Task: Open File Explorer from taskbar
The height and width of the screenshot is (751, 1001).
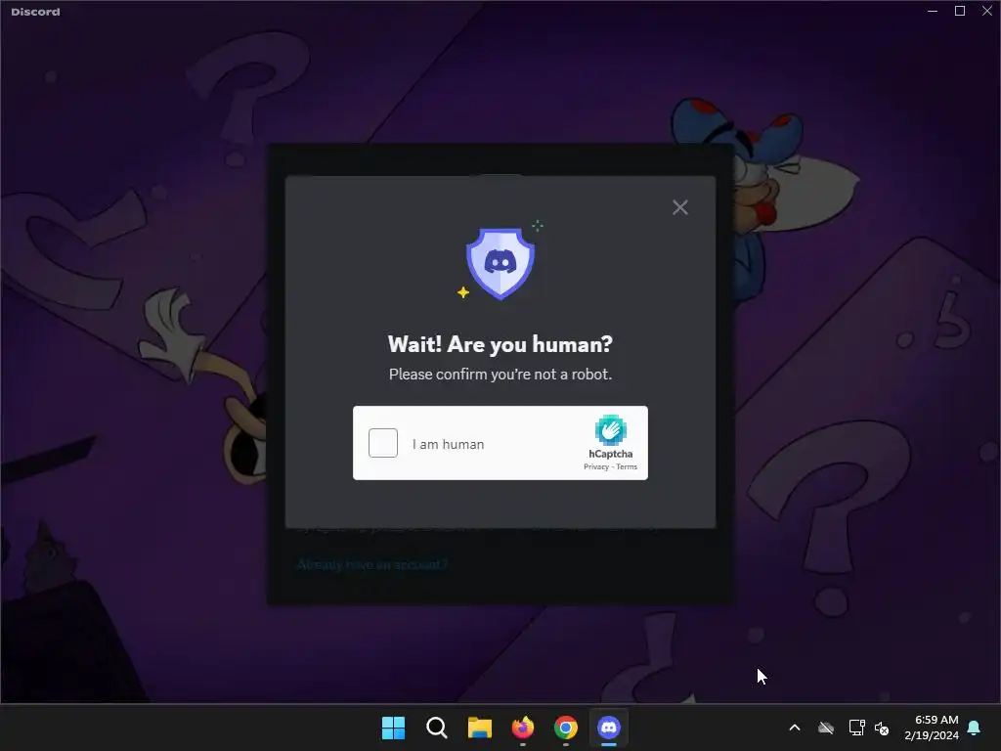Action: [x=479, y=728]
